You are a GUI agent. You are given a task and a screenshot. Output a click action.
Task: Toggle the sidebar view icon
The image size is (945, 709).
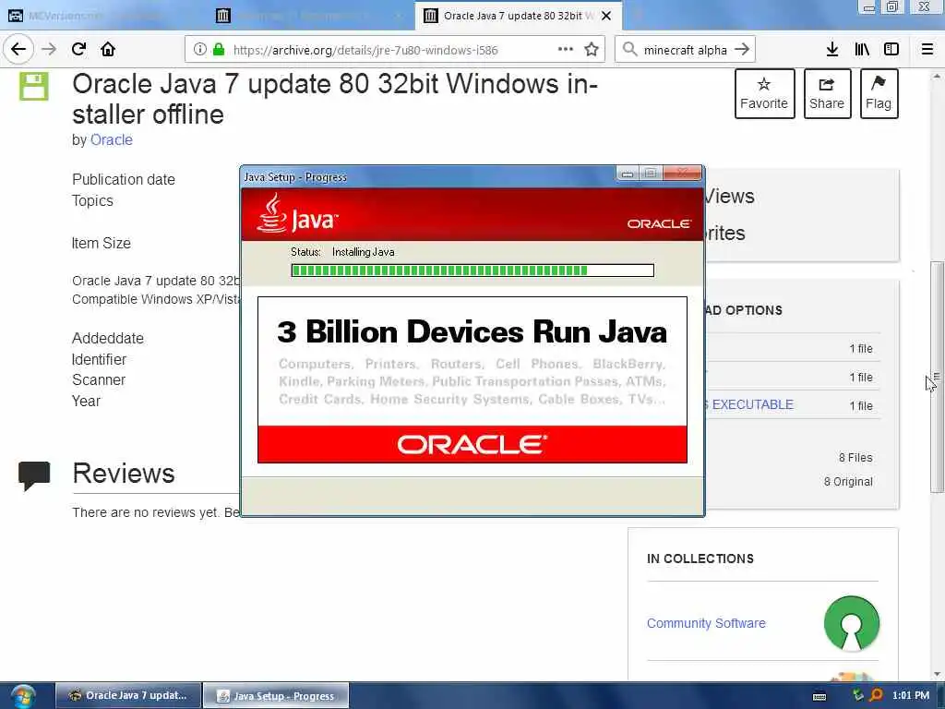[x=891, y=50]
